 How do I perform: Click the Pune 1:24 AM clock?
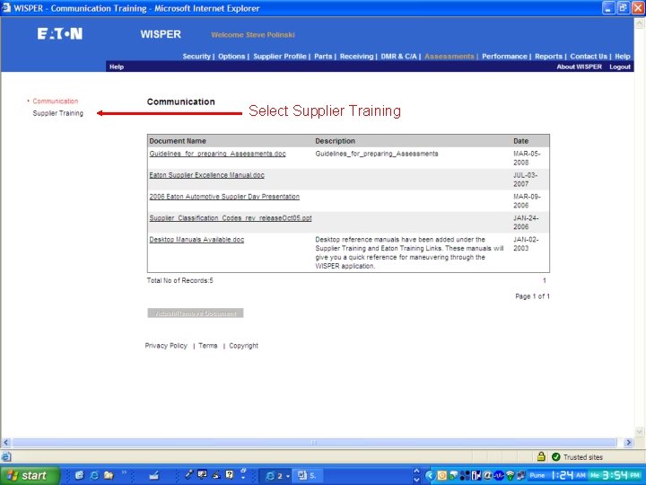pos(558,475)
